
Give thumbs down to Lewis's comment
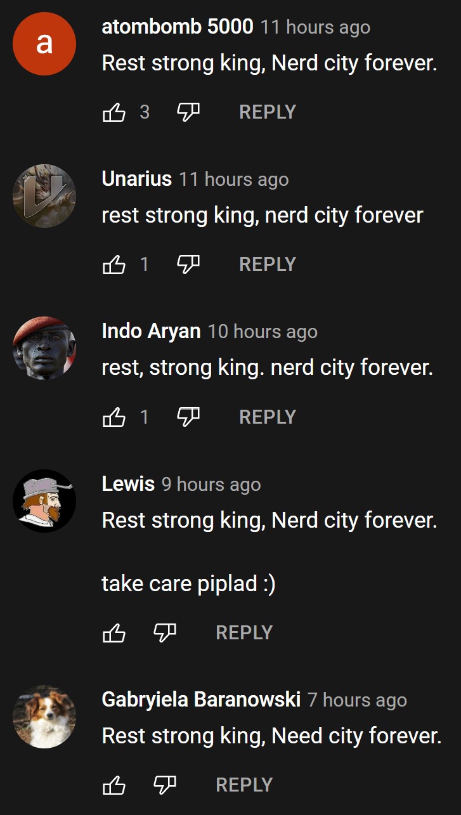[165, 632]
